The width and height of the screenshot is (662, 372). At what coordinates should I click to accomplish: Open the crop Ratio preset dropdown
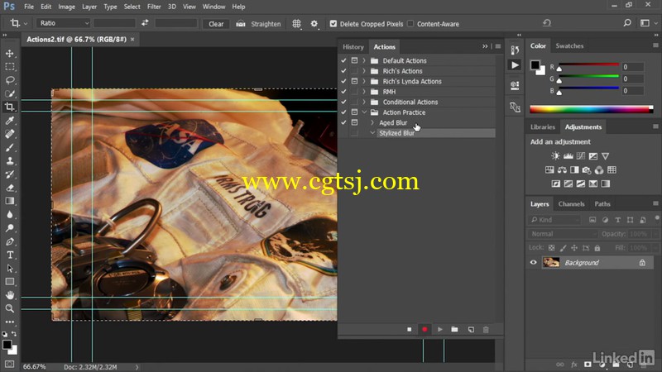pos(64,23)
